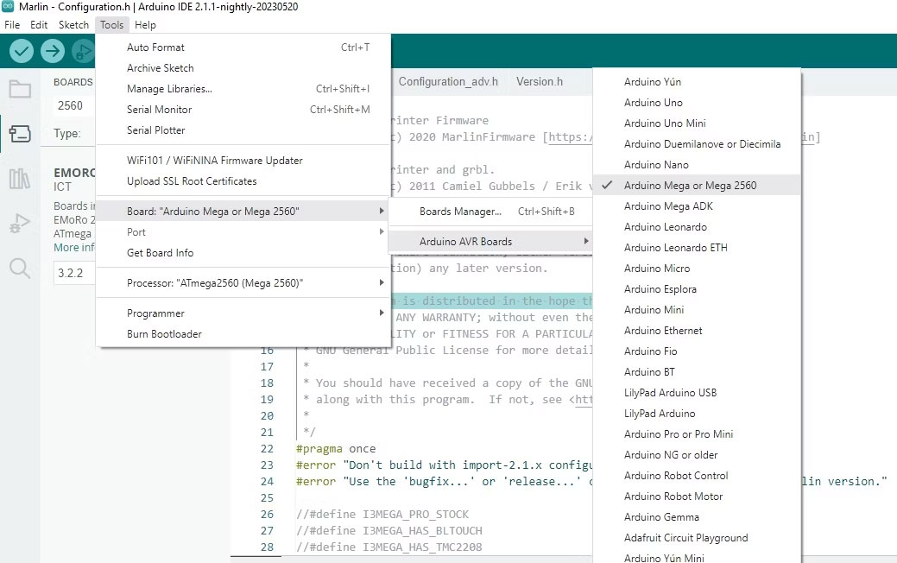Click Burn Bootloader
This screenshot has height=563, width=897.
[x=243, y=333]
